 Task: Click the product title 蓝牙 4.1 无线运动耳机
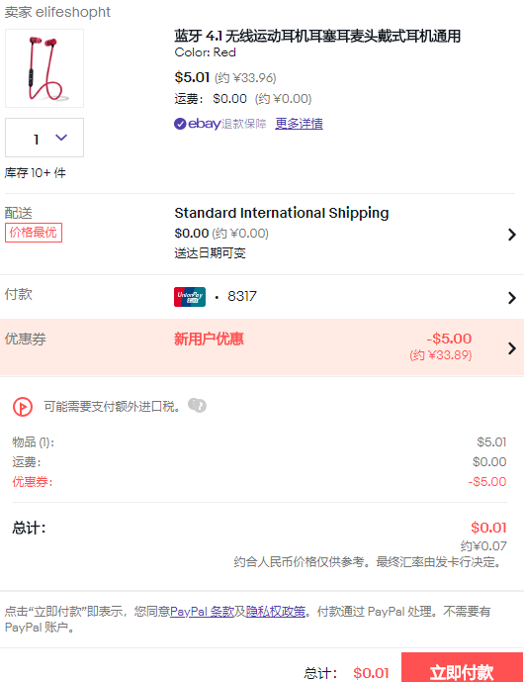click(317, 36)
